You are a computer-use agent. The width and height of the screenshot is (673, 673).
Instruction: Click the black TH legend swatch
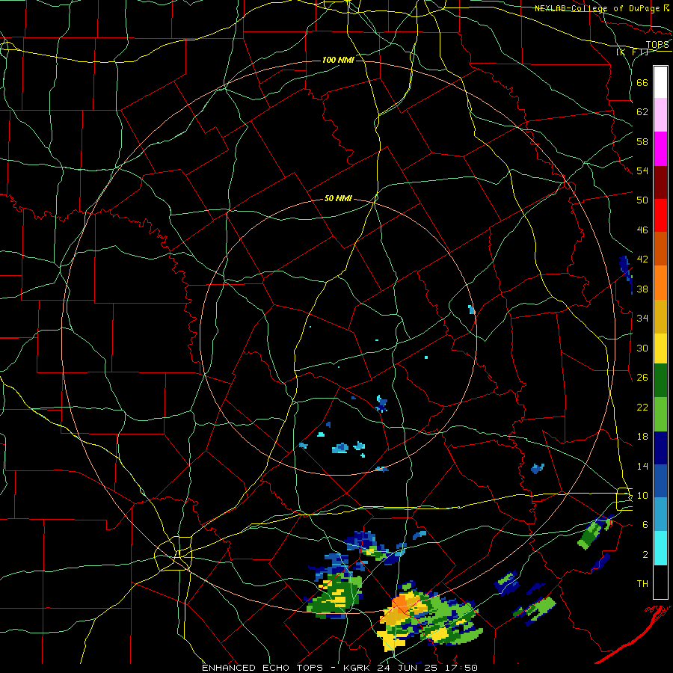tap(660, 582)
